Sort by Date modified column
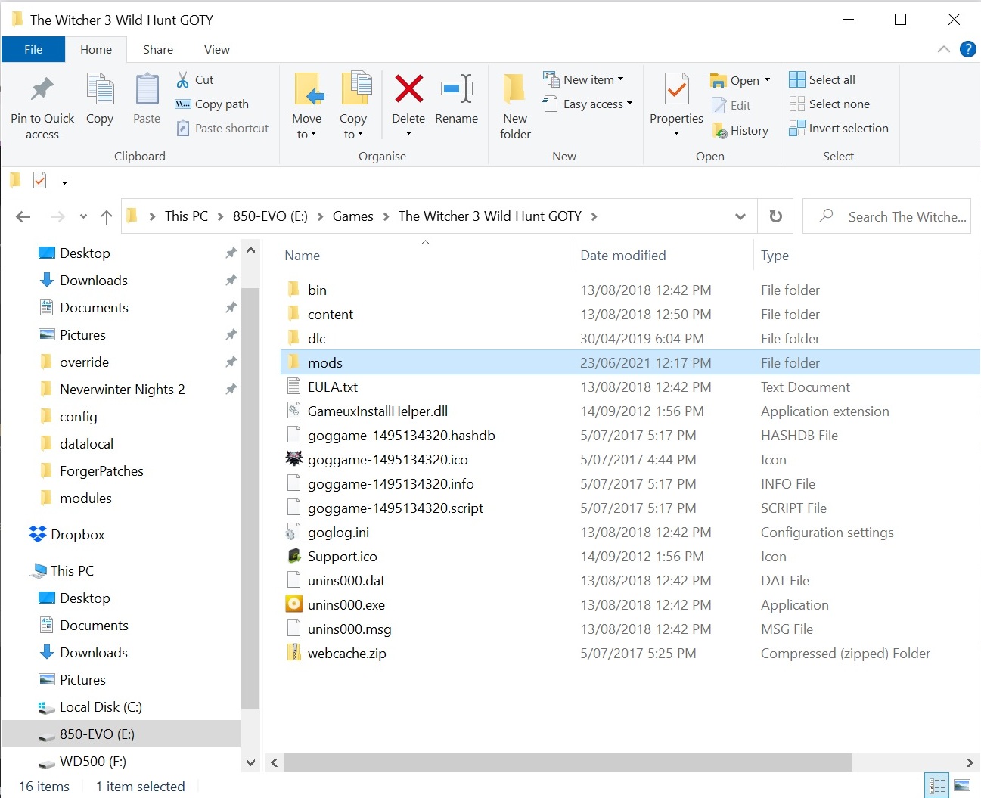The width and height of the screenshot is (981, 798). tap(623, 255)
